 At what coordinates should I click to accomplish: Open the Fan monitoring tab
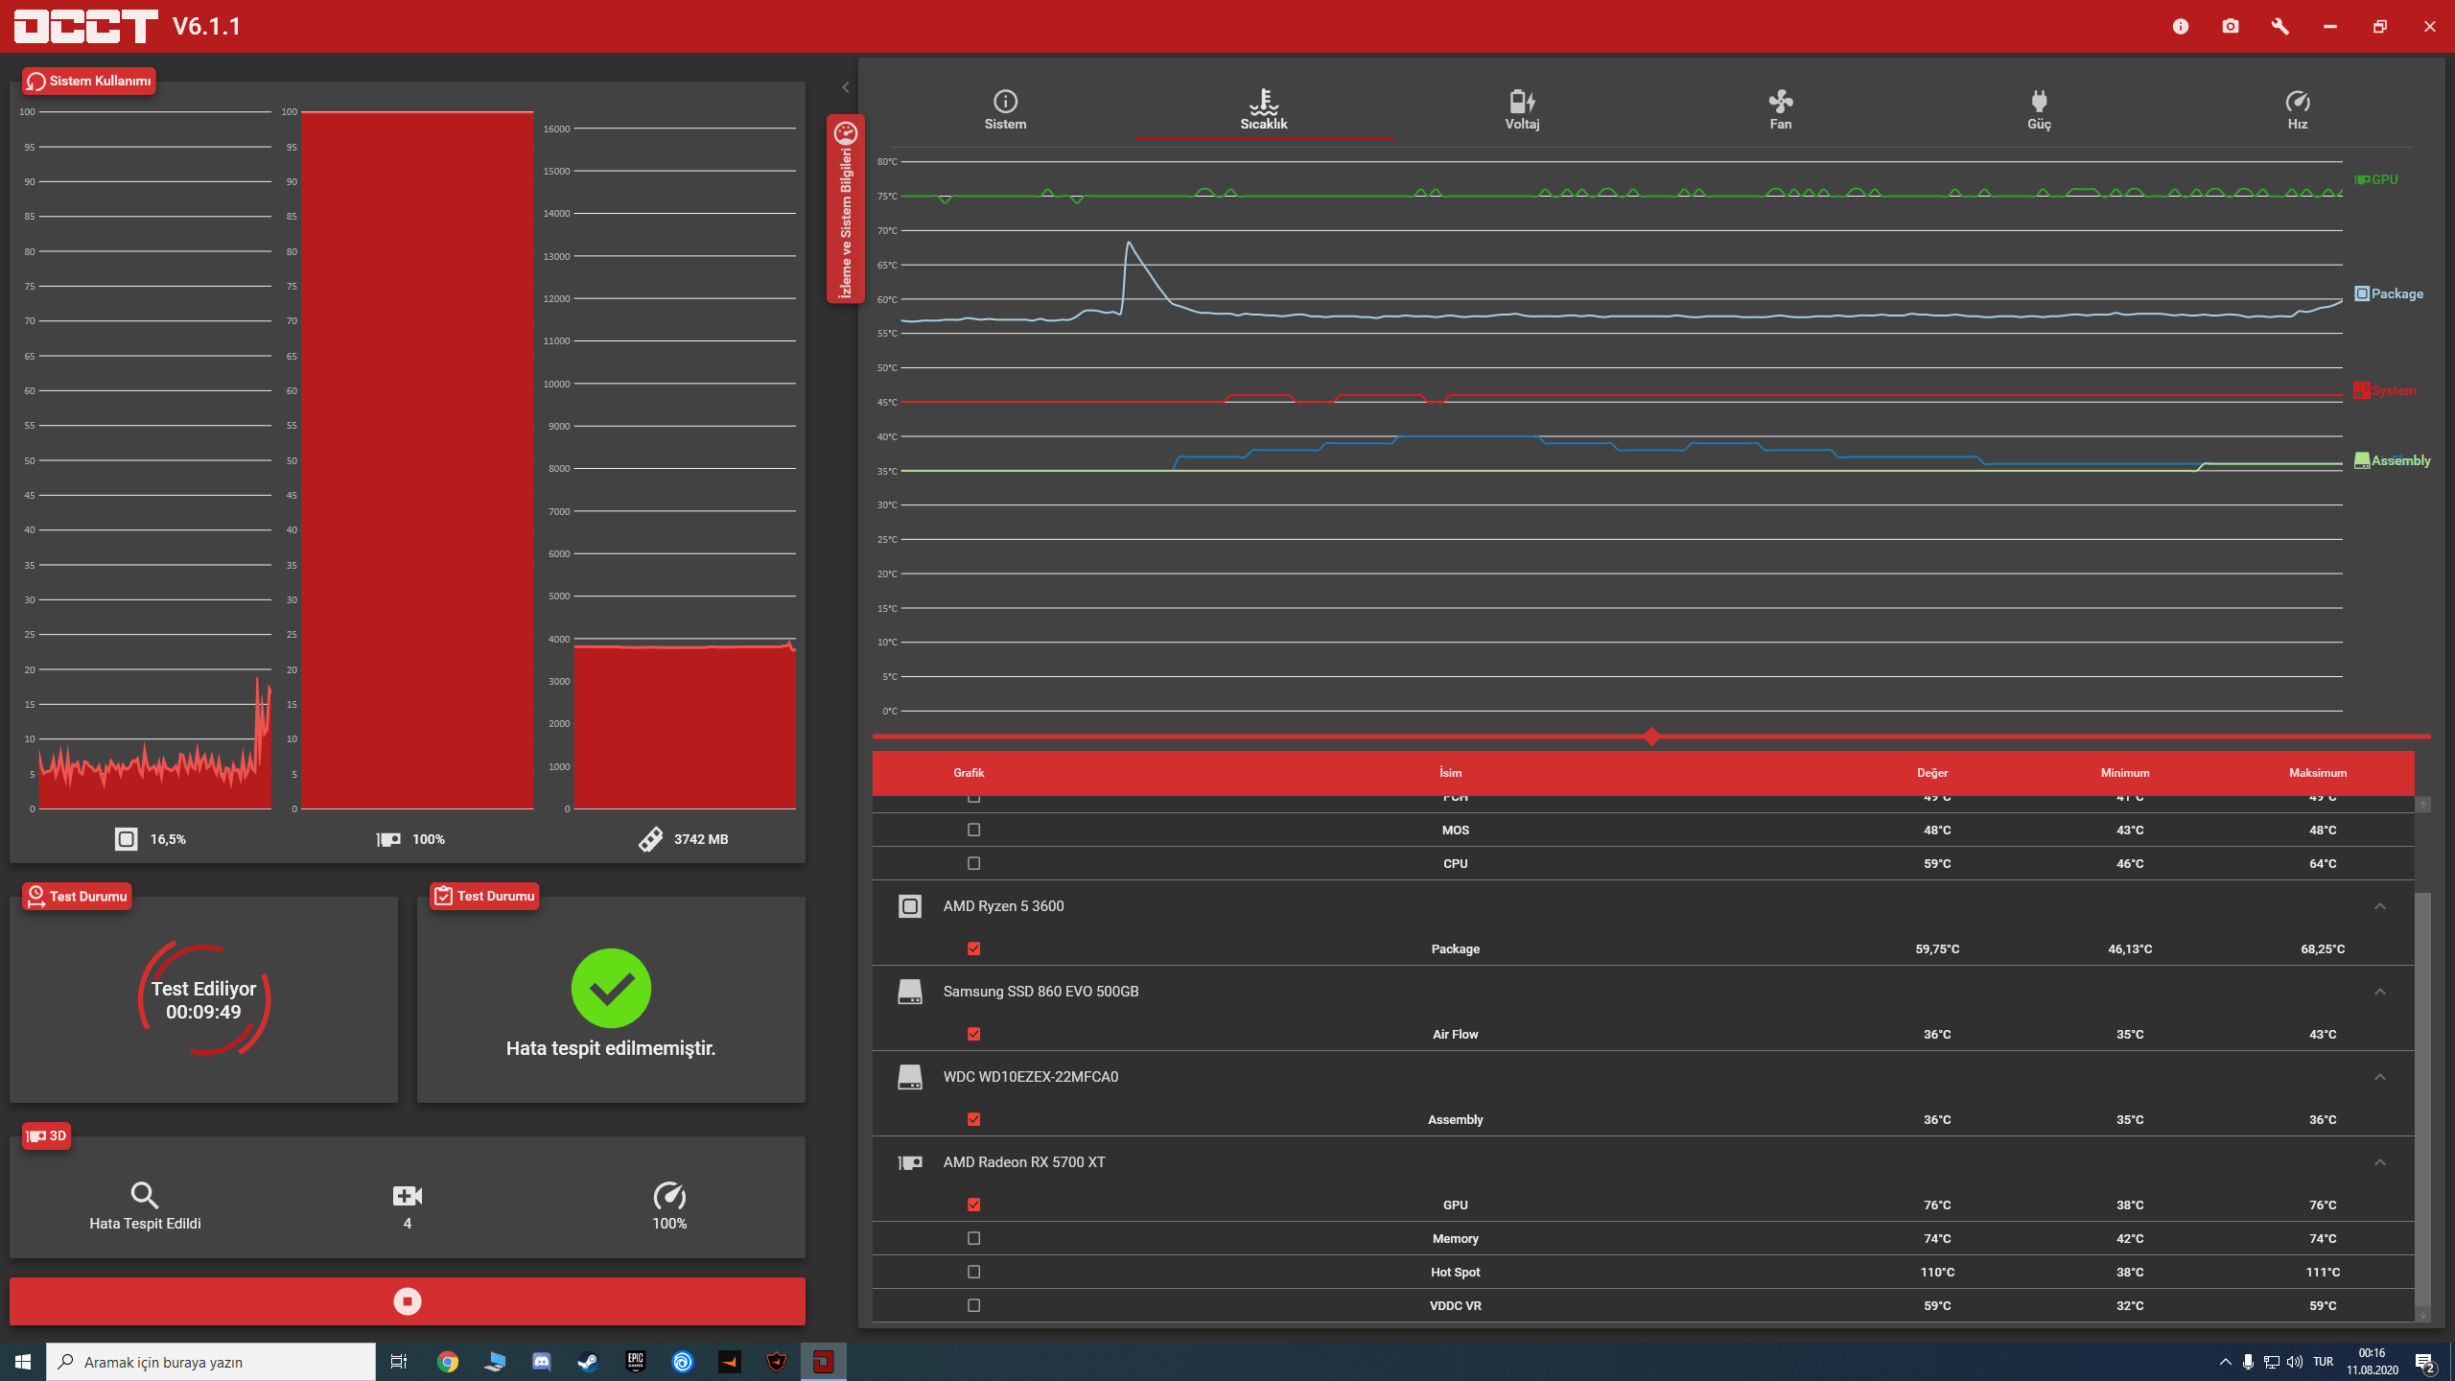tap(1780, 109)
